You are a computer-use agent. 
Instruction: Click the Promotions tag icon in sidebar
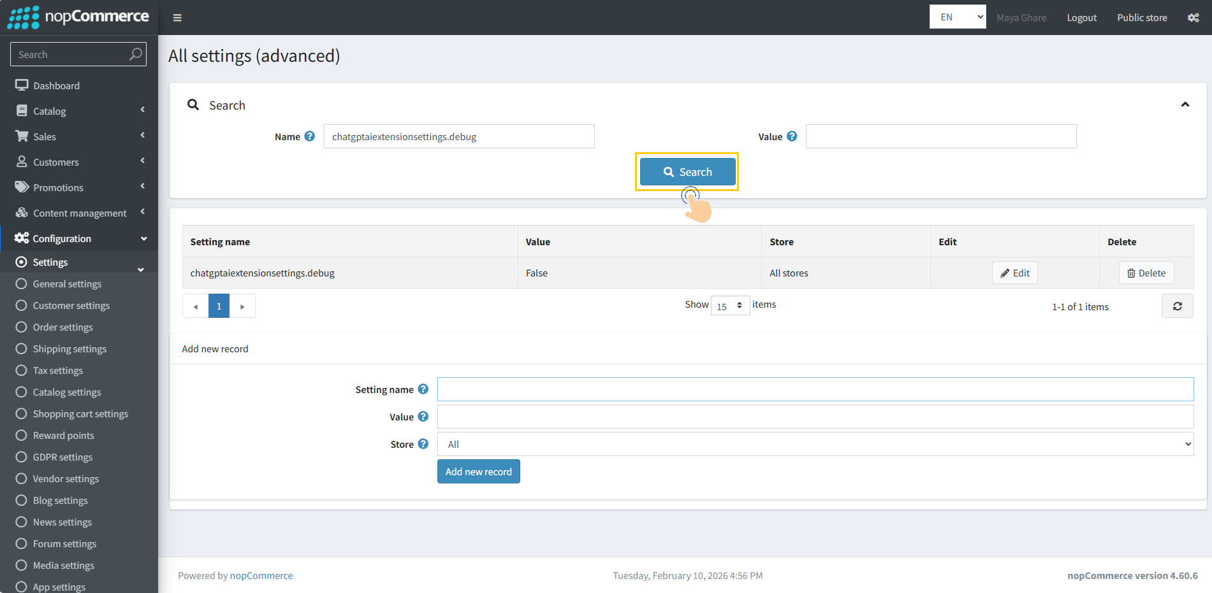[x=21, y=187]
